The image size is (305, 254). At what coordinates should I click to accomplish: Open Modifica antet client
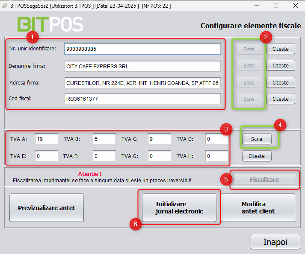pyautogui.click(x=258, y=207)
